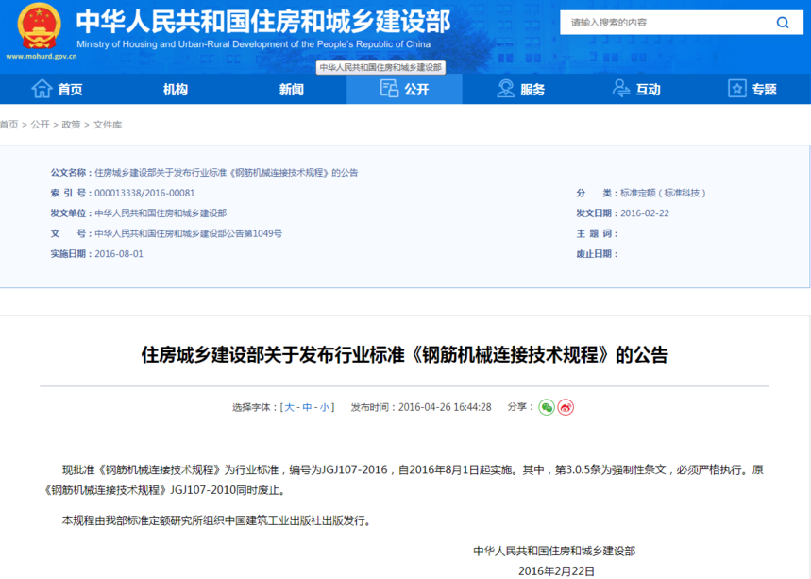The height and width of the screenshot is (579, 811).
Task: Share the notice via the Weibo icon
Action: [566, 407]
